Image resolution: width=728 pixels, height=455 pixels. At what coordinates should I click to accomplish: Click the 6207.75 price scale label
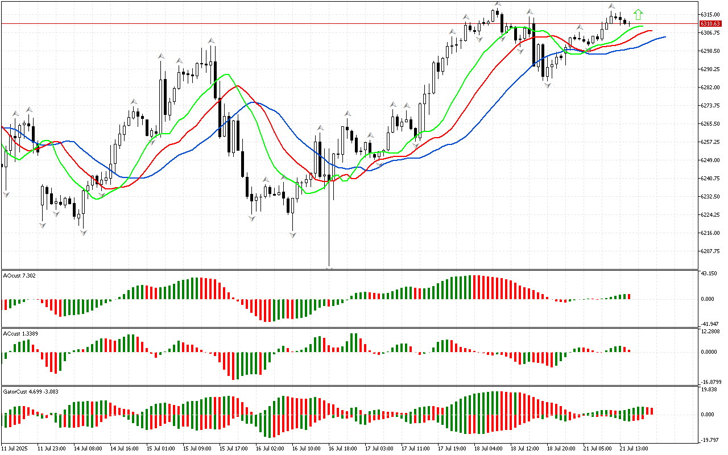tap(710, 251)
